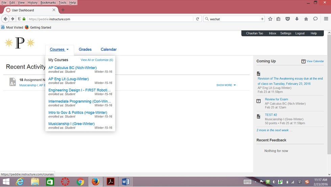Open the Edit menu
The height and width of the screenshot is (187, 331).
coord(12,2)
